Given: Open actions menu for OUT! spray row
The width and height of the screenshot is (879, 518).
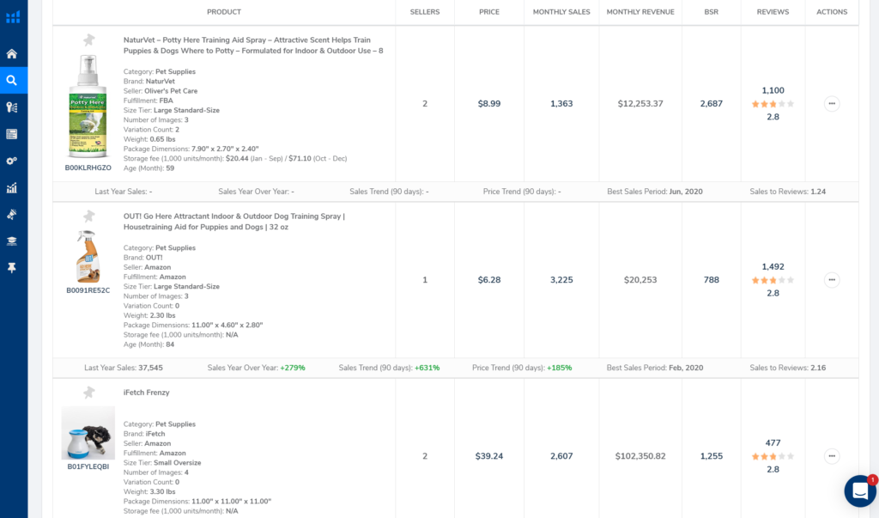Looking at the screenshot, I should 831,280.
